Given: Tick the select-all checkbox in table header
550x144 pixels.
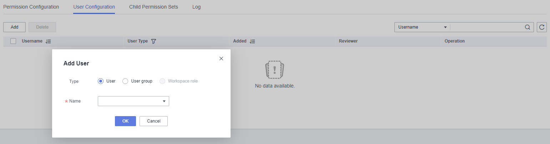Looking at the screenshot, I should [13, 41].
